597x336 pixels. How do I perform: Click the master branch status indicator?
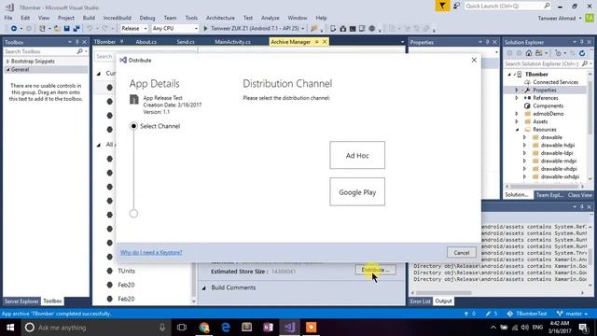point(572,314)
